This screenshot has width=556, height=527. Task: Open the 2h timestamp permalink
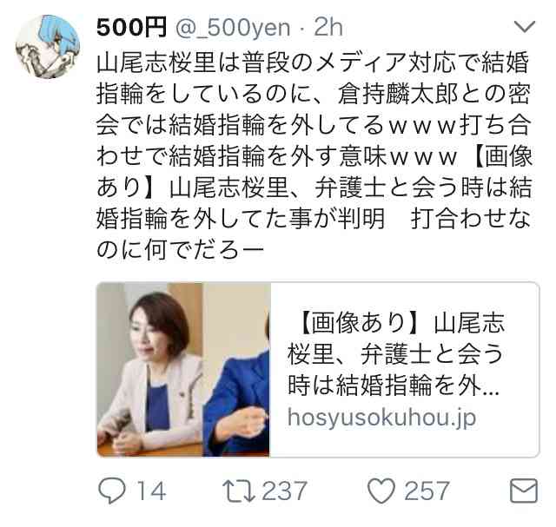328,28
